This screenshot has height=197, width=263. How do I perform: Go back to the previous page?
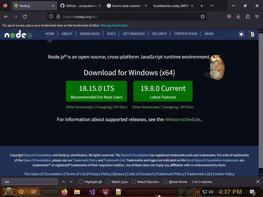coord(6,17)
